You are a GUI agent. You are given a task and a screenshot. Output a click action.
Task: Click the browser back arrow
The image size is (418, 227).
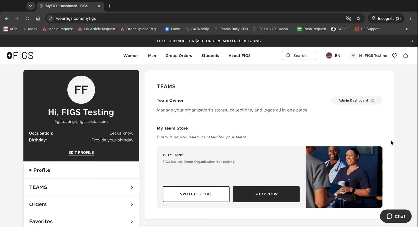click(7, 18)
